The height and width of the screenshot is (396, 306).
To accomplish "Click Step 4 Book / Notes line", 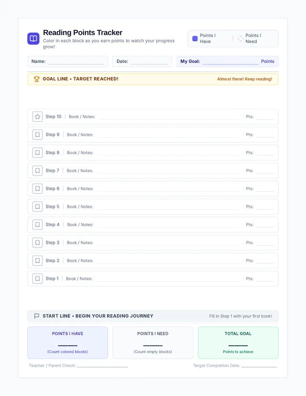I will (168, 225).
